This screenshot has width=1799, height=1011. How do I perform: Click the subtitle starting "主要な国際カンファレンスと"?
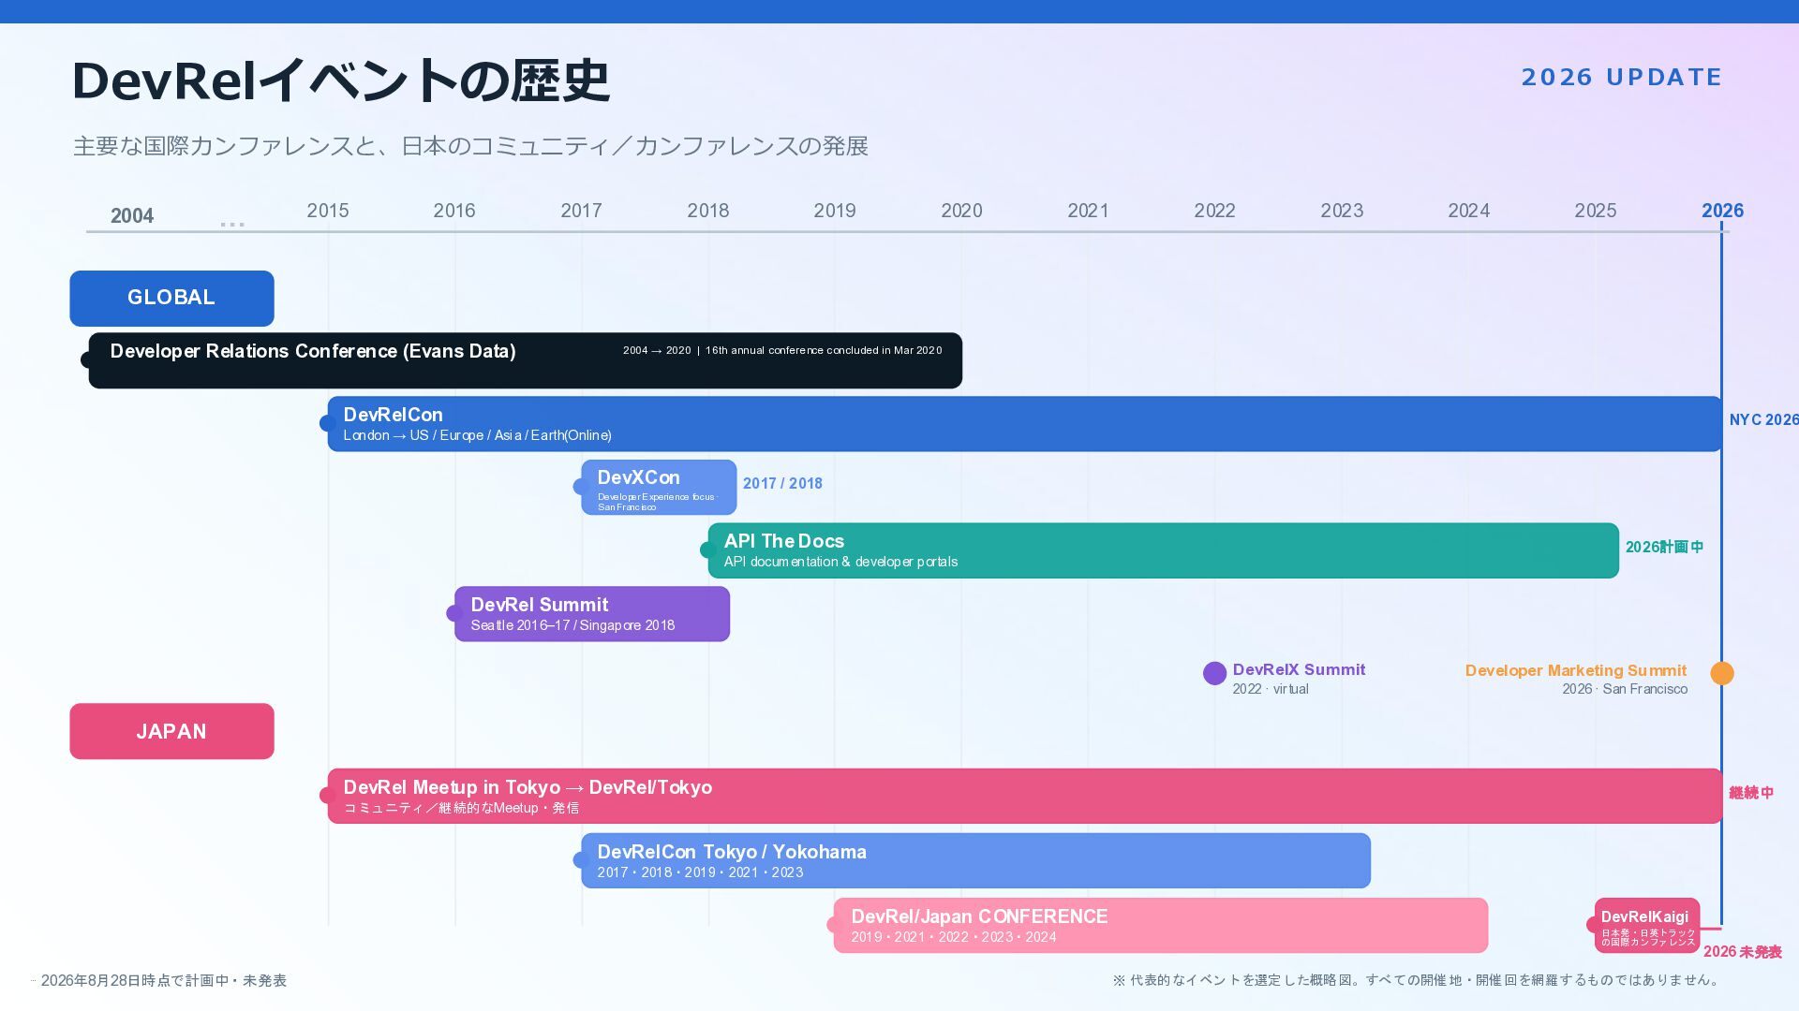(x=471, y=146)
